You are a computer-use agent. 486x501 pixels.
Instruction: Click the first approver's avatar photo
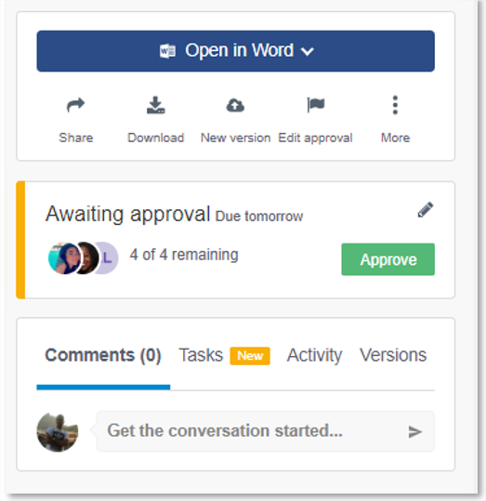click(x=64, y=257)
